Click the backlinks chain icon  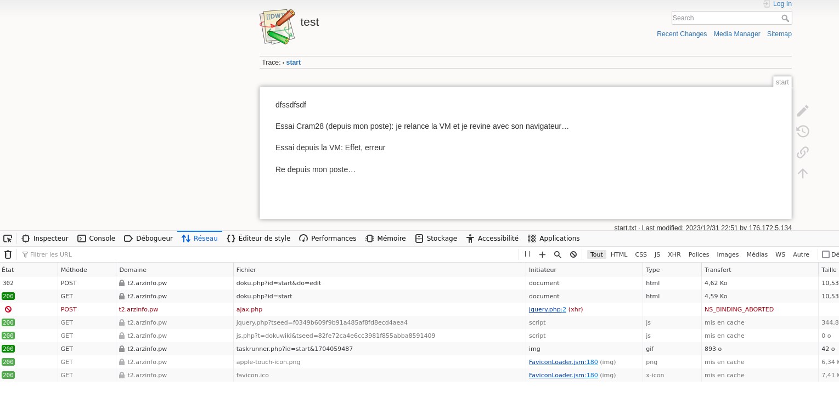pos(802,152)
